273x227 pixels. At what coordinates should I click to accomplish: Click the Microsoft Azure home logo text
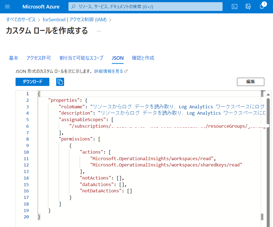41,7
